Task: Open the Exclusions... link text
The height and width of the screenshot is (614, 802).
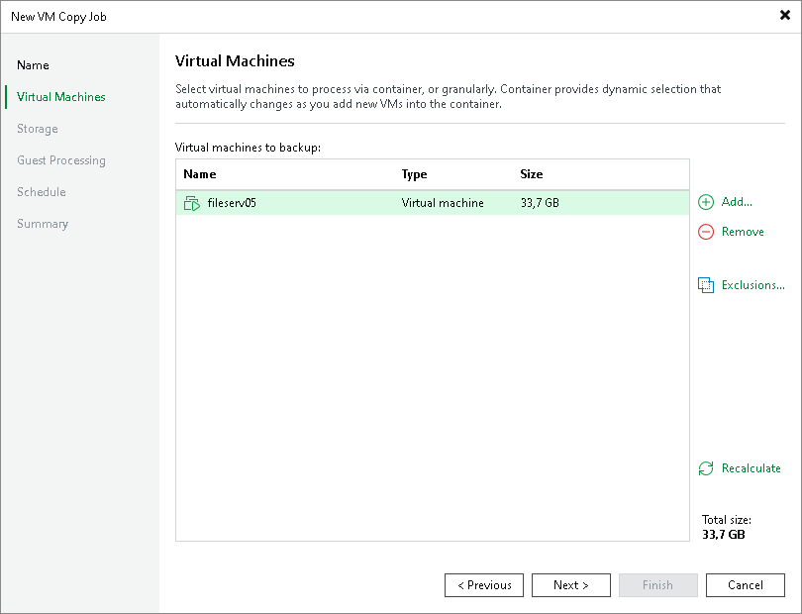Action: tap(752, 285)
